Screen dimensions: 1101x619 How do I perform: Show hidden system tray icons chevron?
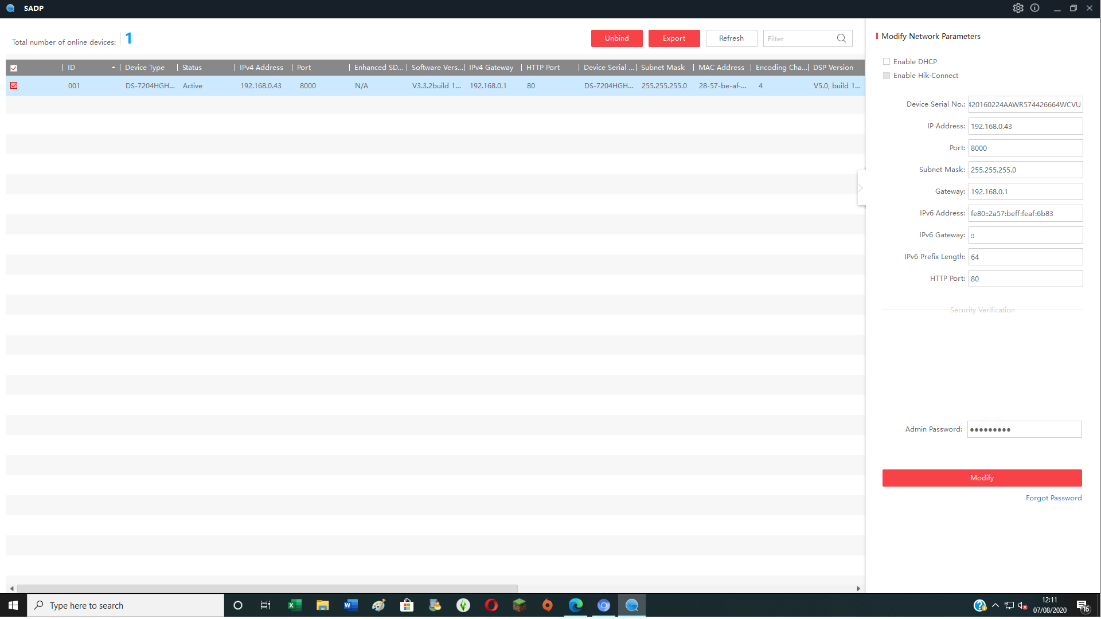coord(995,605)
